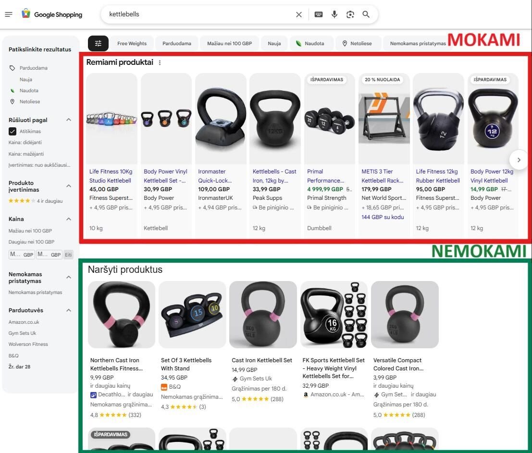Submit search with magnifying glass icon
Image resolution: width=532 pixels, height=453 pixels.
click(x=366, y=14)
